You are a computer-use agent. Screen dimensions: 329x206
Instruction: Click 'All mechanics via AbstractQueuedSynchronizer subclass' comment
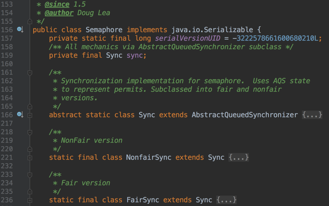[x=171, y=47]
